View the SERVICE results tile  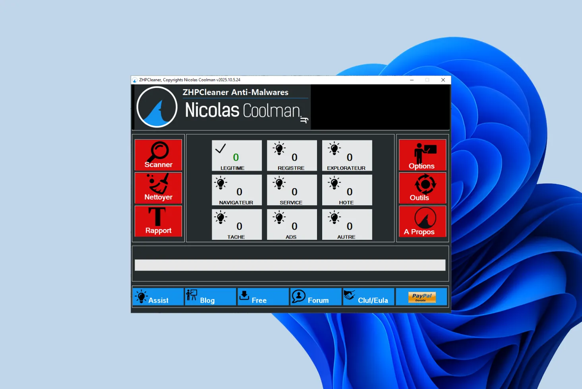point(292,190)
